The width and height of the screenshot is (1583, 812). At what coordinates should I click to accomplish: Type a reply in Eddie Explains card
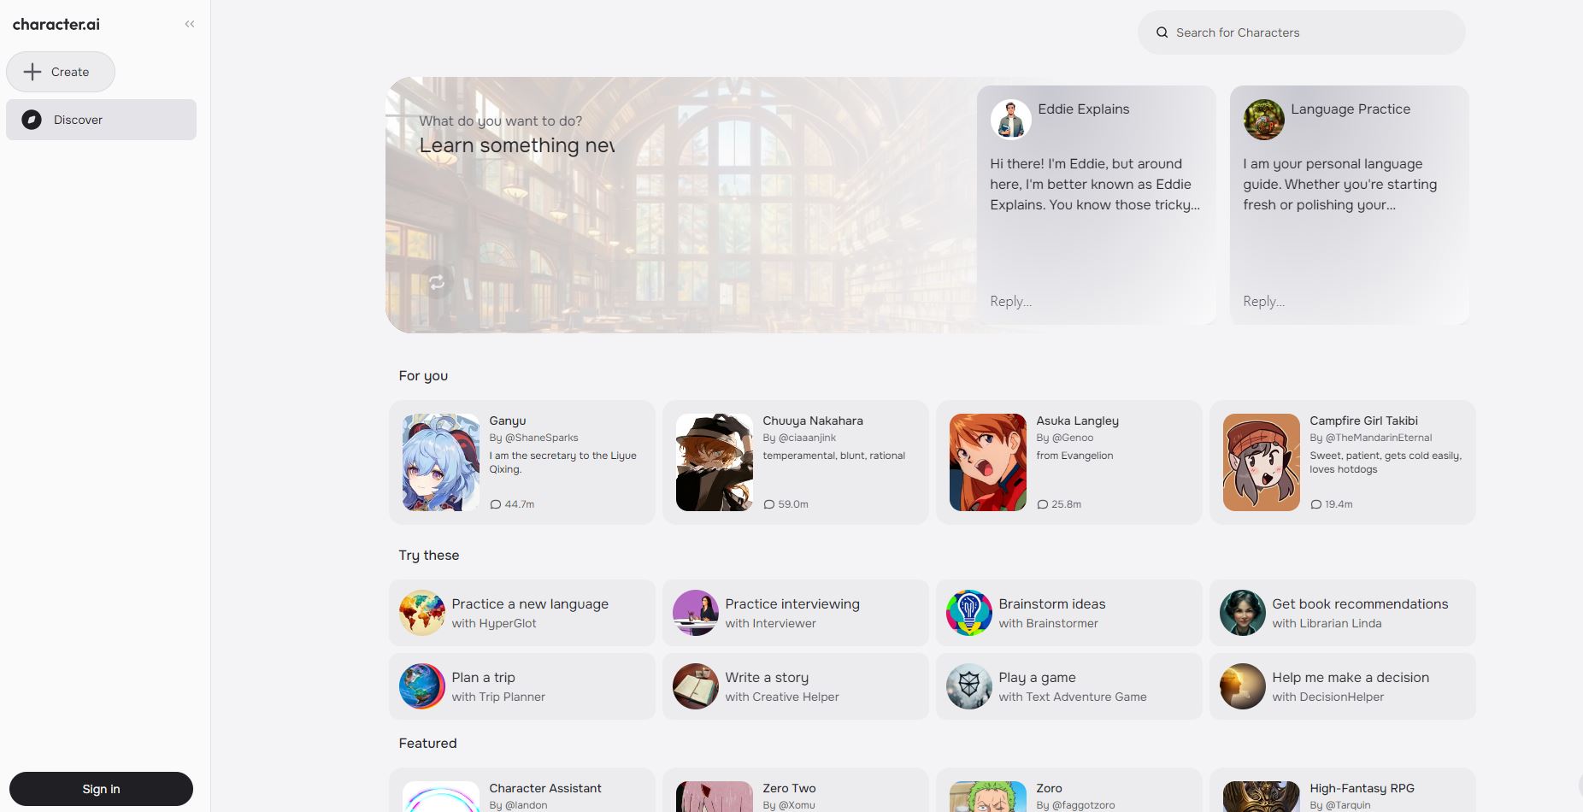pyautogui.click(x=1096, y=301)
